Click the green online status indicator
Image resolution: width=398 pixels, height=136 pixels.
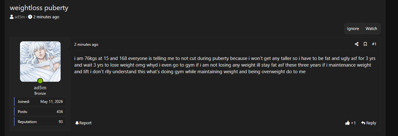40,81
